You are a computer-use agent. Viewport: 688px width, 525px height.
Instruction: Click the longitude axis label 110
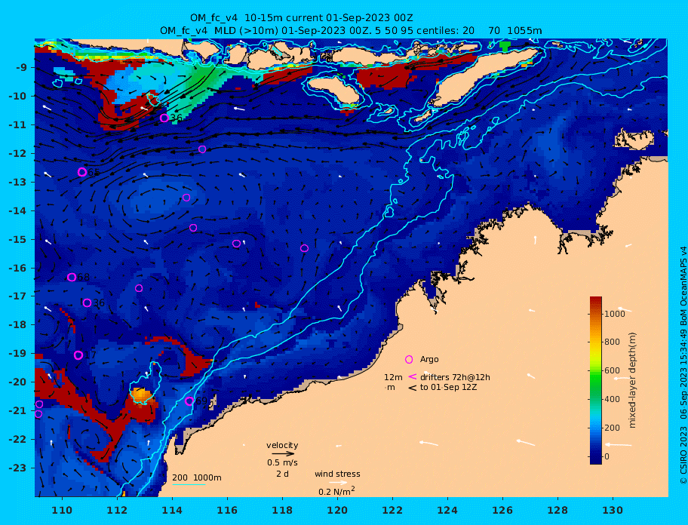[x=62, y=510]
